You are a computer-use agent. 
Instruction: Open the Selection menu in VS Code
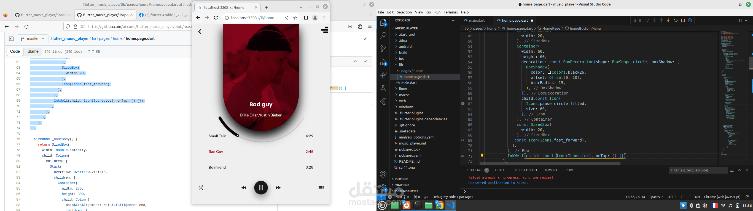(x=404, y=12)
